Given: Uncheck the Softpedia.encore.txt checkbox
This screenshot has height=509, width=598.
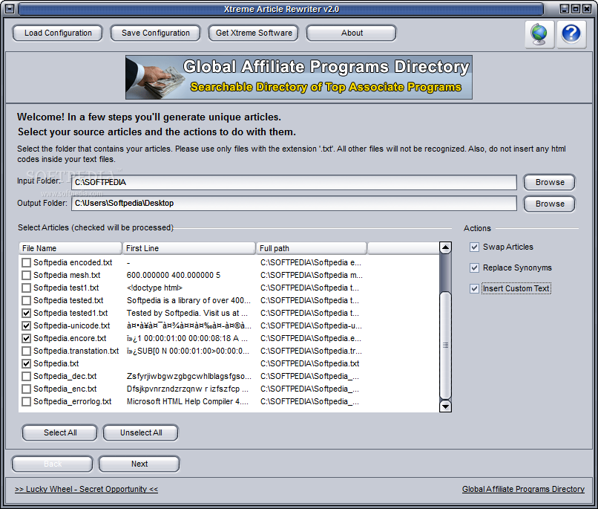Looking at the screenshot, I should [x=26, y=338].
